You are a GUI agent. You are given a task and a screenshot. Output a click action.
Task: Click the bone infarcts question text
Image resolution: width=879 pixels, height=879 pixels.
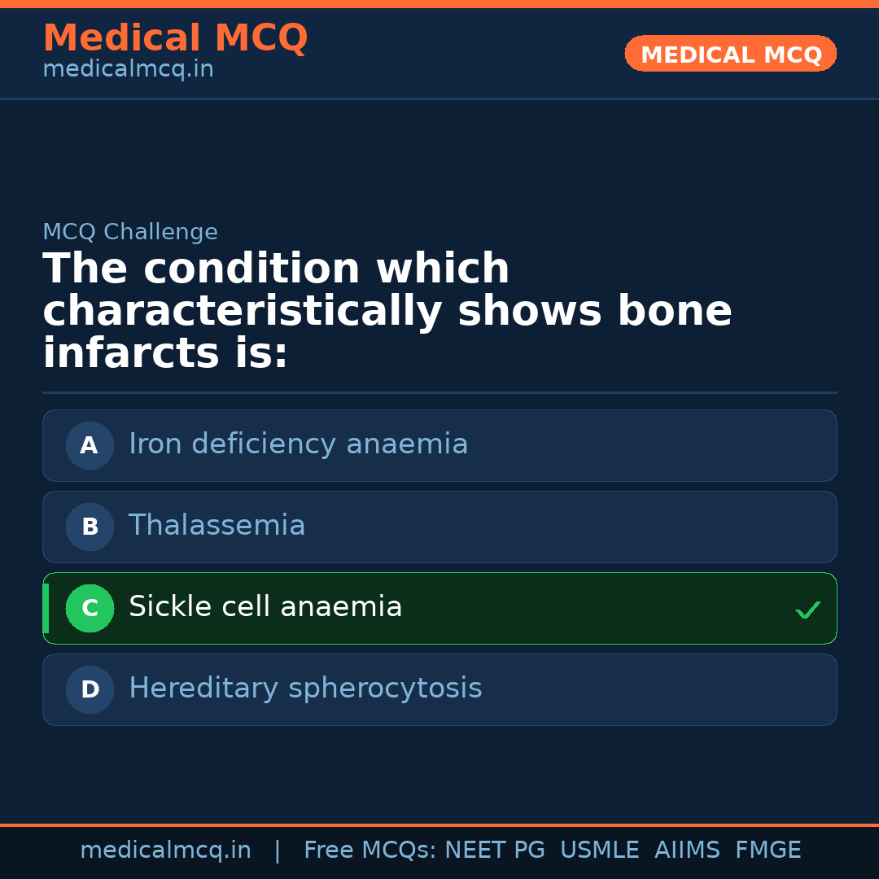[387, 312]
